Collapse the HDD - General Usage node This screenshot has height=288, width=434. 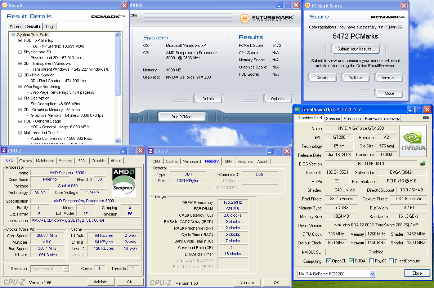click(x=20, y=121)
